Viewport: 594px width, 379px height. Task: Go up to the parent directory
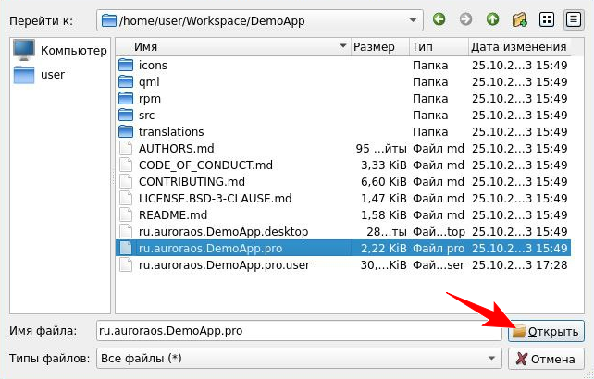(492, 18)
